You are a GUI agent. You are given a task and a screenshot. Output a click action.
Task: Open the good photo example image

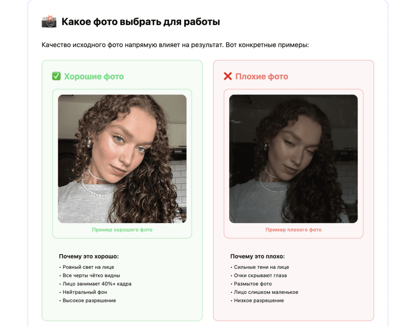[x=122, y=158]
